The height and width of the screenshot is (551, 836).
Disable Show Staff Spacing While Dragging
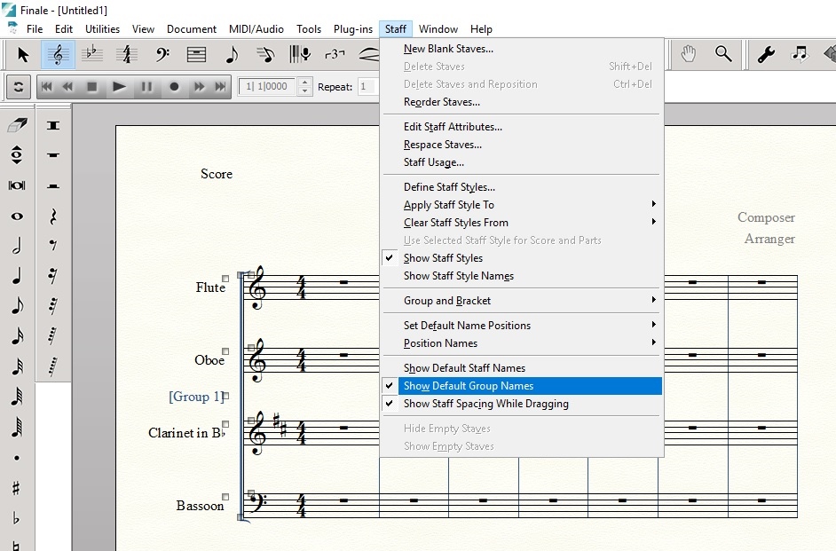pyautogui.click(x=485, y=404)
